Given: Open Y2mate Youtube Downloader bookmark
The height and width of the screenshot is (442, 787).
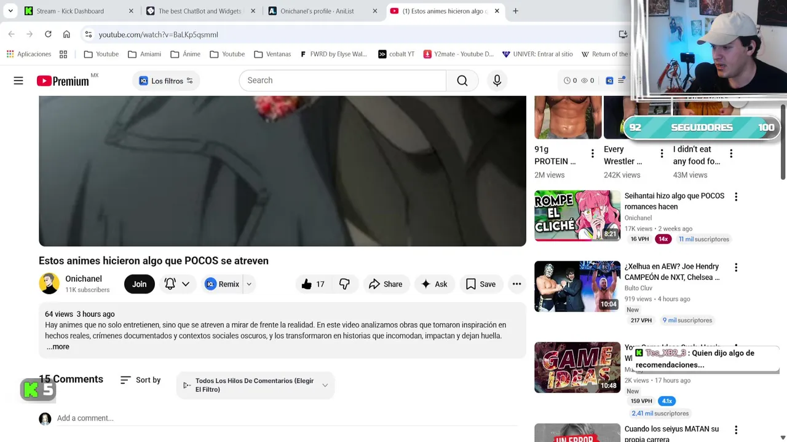Looking at the screenshot, I should pos(458,54).
